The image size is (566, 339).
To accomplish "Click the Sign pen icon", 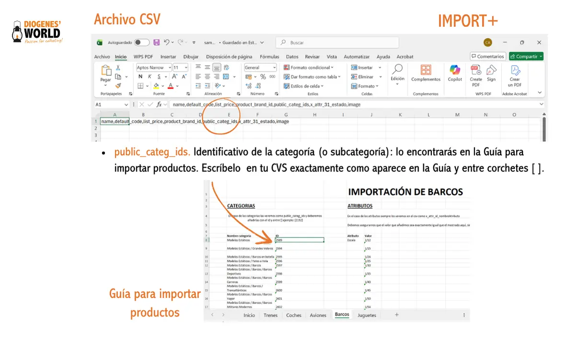I will [x=491, y=73].
